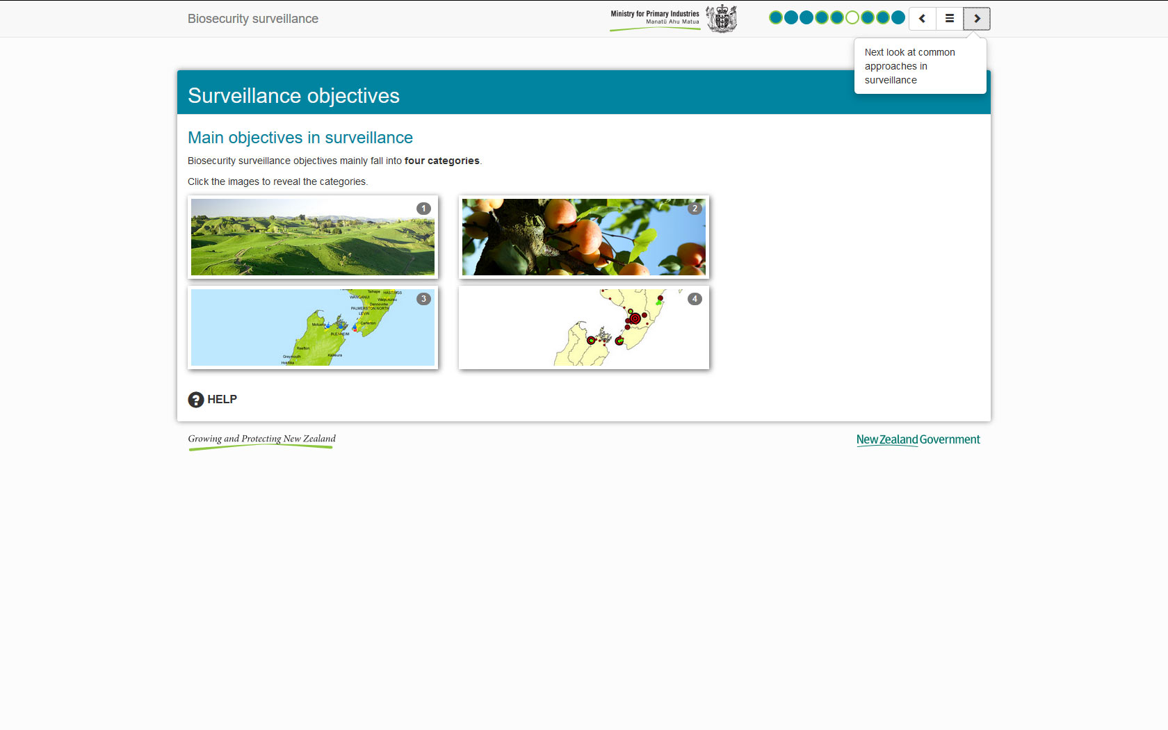Click Growing and Protecting New Zealand tagline
Screen dimensions: 1168x730
pyautogui.click(x=261, y=441)
